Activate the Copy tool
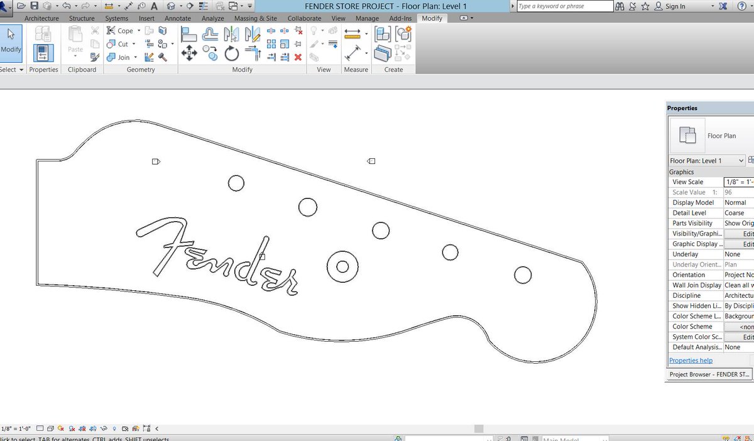This screenshot has width=754, height=441. tap(210, 53)
